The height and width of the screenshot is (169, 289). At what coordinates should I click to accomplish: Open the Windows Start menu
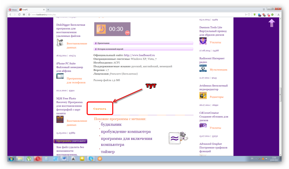point(11,159)
